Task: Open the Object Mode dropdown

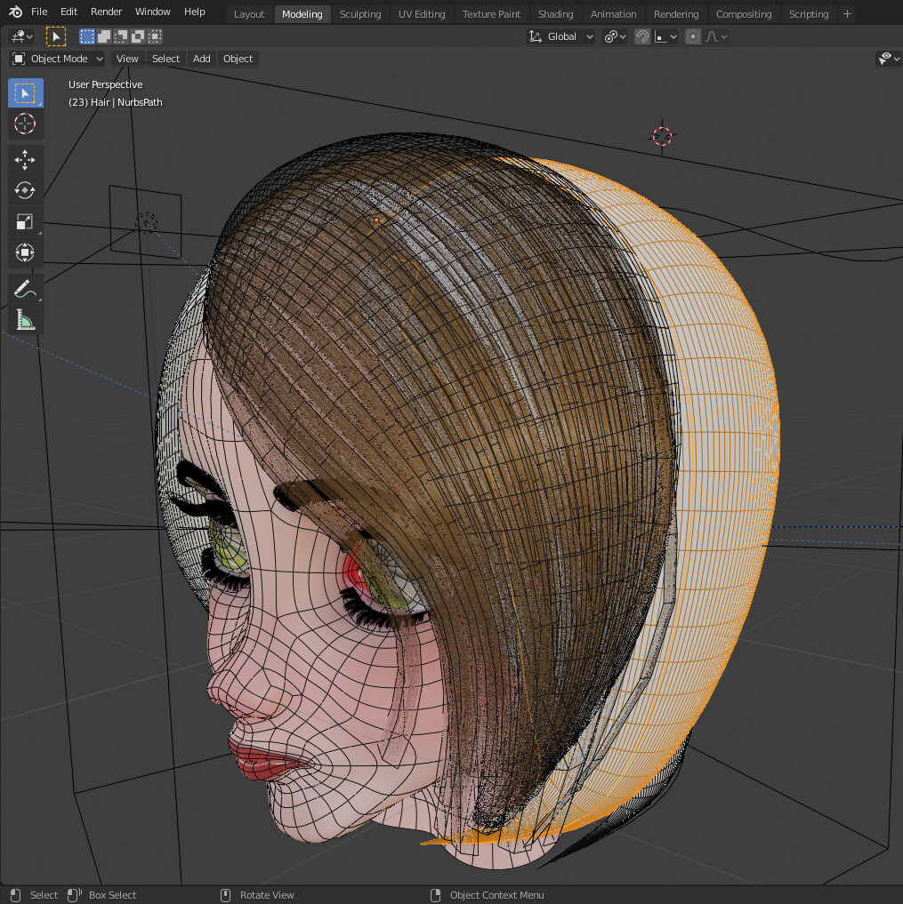Action: [58, 59]
